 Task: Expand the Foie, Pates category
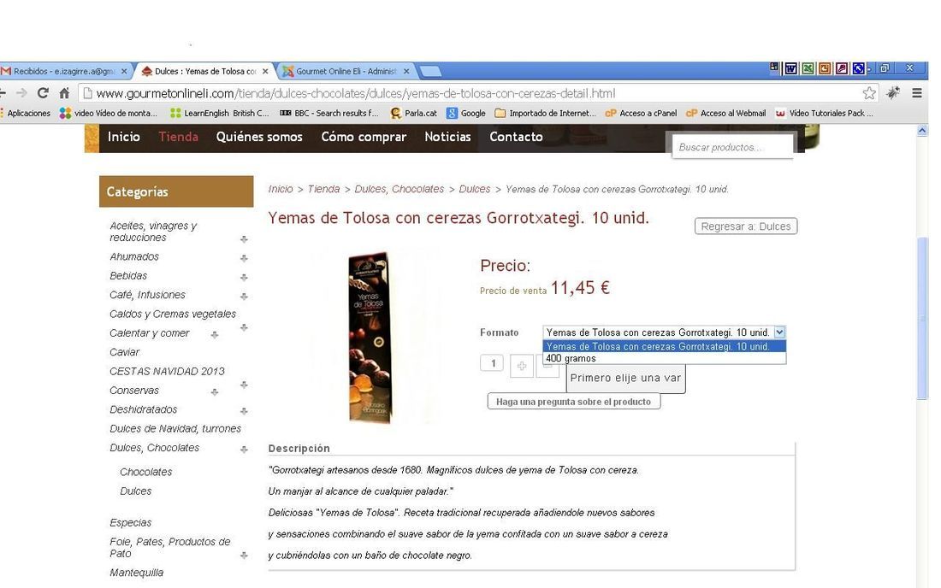tap(244, 556)
